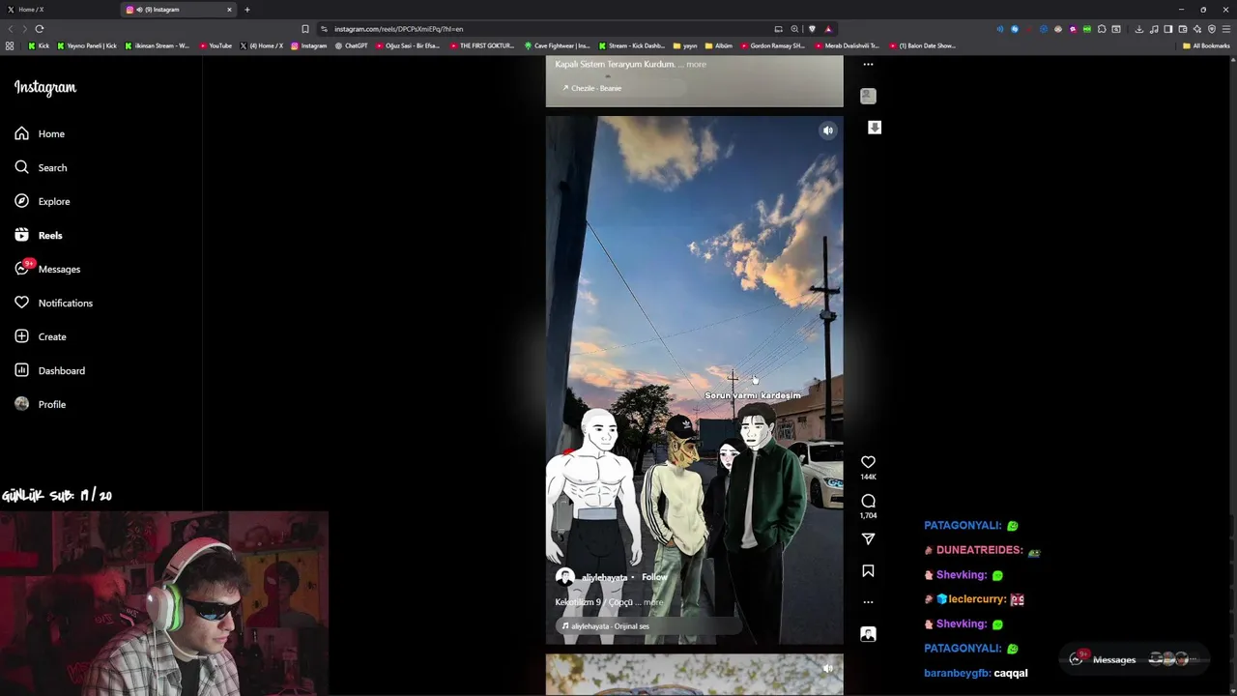Open three-dot options of the previous reel above
The height and width of the screenshot is (696, 1237).
tap(868, 65)
